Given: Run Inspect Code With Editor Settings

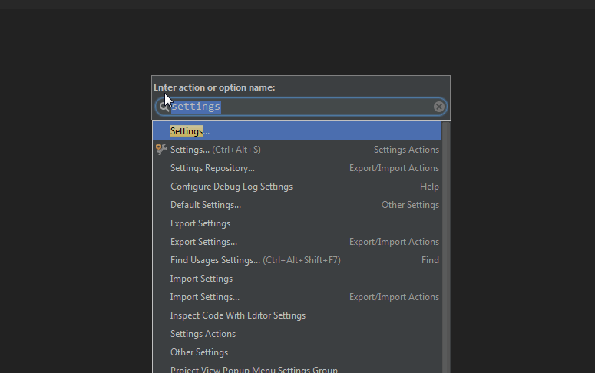Looking at the screenshot, I should pyautogui.click(x=297, y=315).
